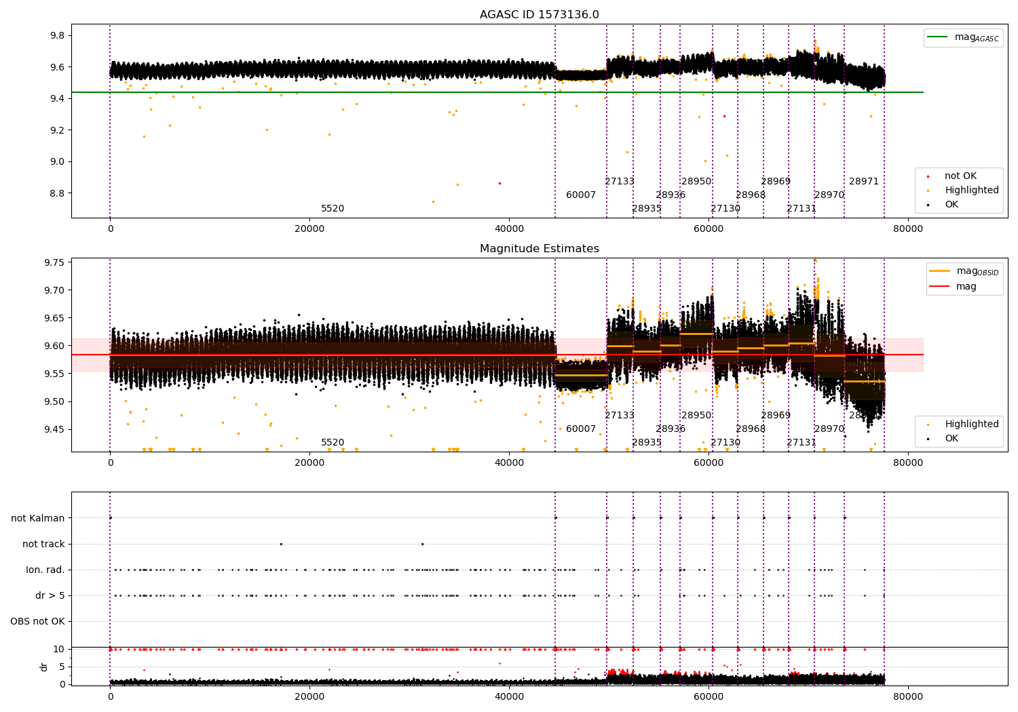
Task: Click OBSID label 27133 in Magnitude Estimates plot
Action: click(x=620, y=416)
